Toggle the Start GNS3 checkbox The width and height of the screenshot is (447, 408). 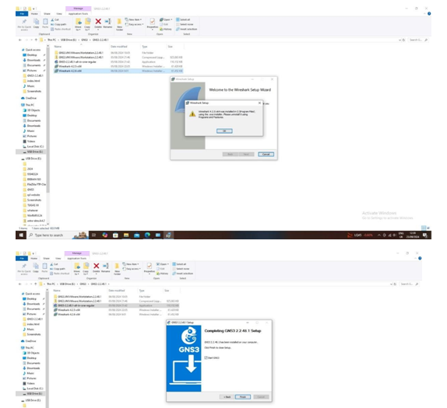click(x=206, y=357)
